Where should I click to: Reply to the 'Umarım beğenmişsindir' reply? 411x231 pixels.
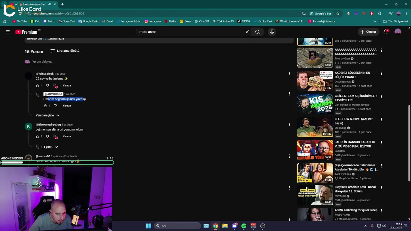tap(66, 106)
